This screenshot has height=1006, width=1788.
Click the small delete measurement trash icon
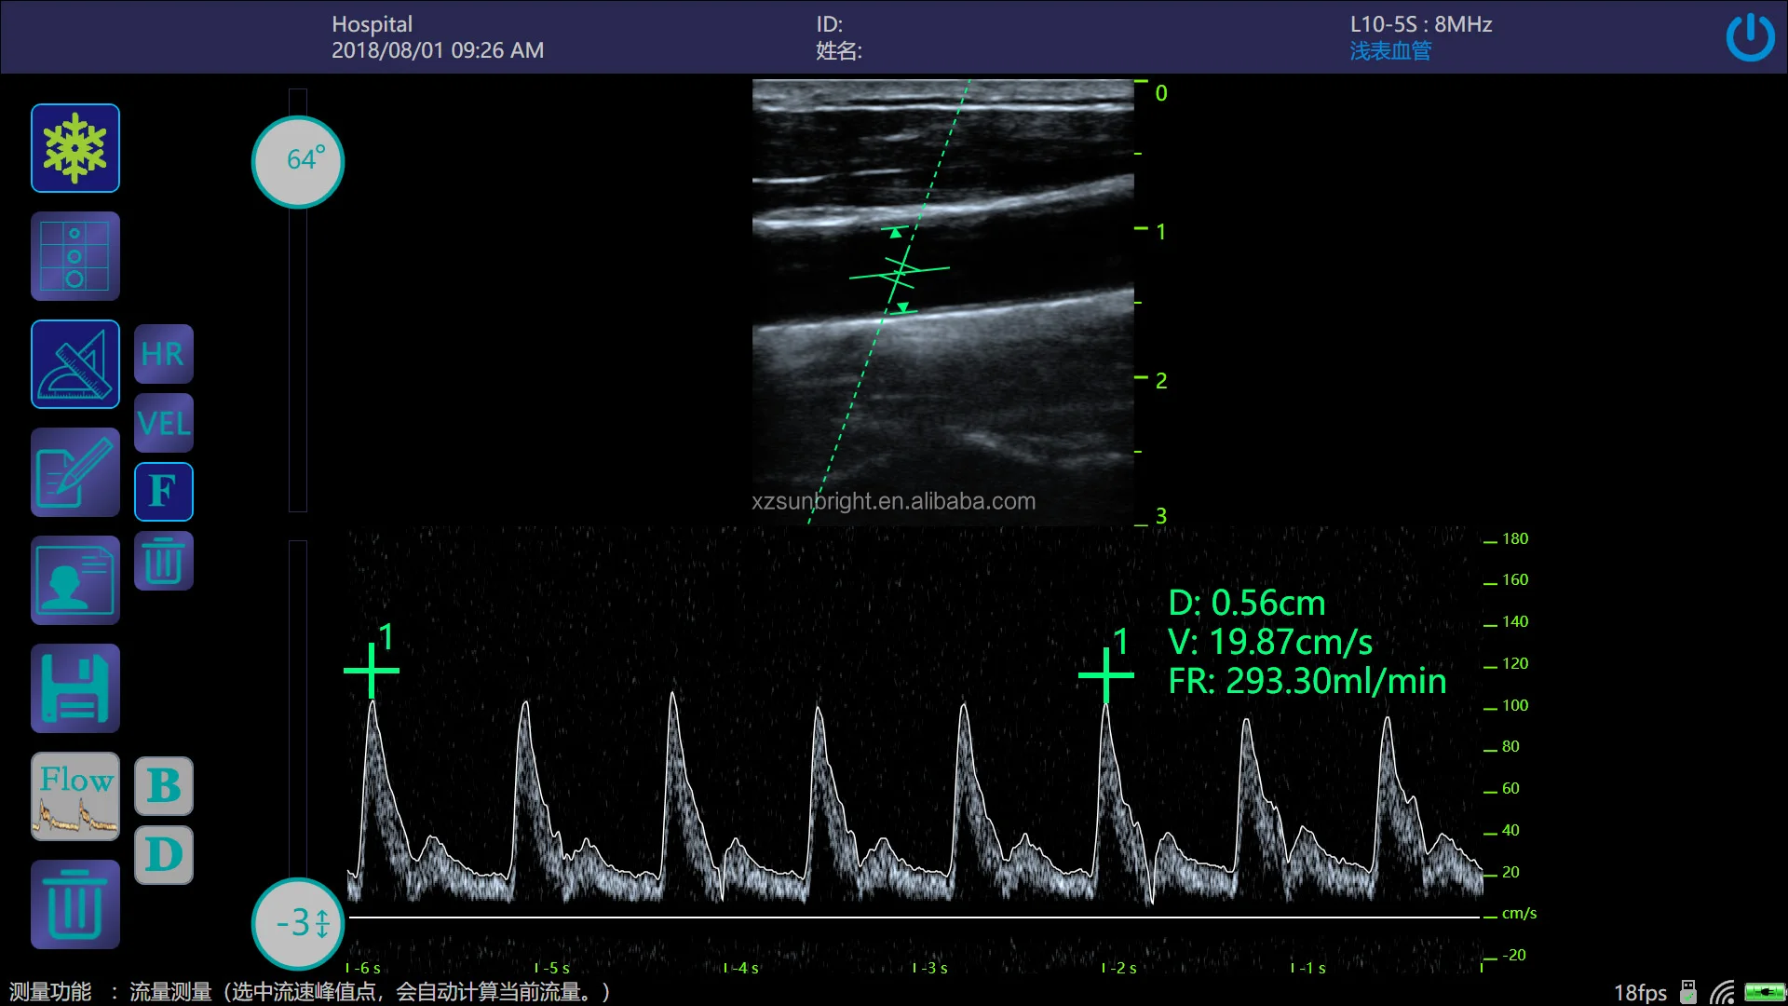(164, 561)
